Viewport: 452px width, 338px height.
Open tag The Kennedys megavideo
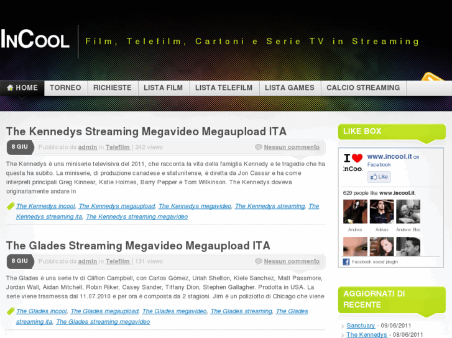point(195,207)
